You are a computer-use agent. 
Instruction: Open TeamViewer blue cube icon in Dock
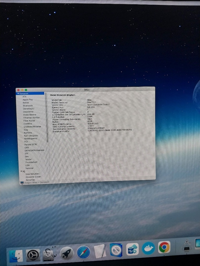[x=116, y=250]
